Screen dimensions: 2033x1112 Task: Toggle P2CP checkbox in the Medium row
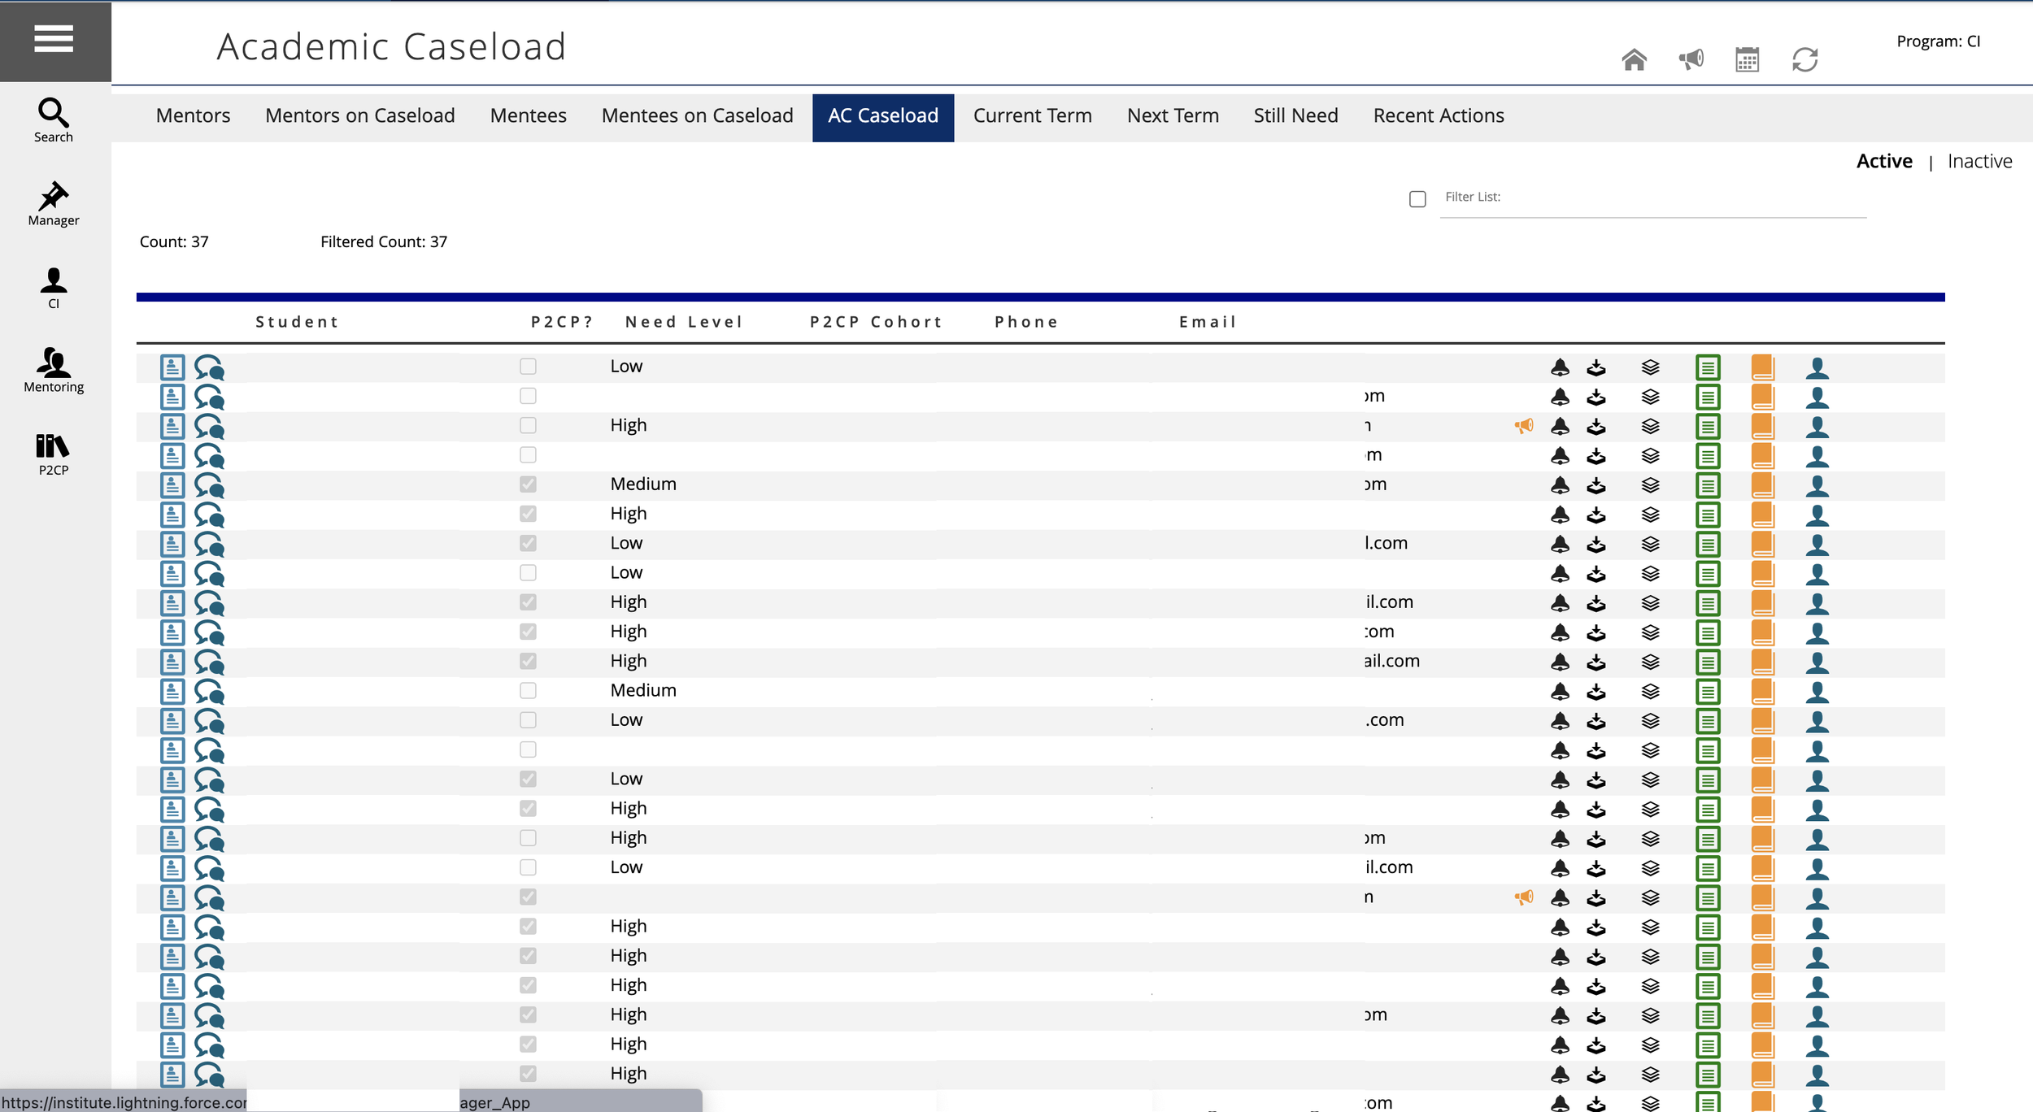click(528, 484)
